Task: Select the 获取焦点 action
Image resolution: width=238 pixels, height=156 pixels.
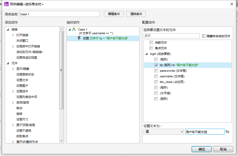Action: point(22,136)
